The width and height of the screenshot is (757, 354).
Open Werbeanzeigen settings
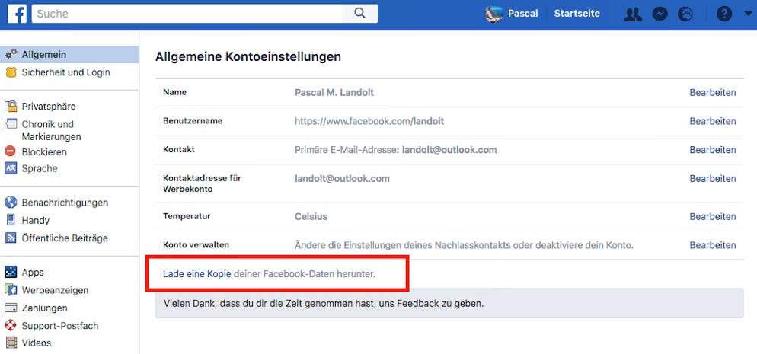[55, 290]
